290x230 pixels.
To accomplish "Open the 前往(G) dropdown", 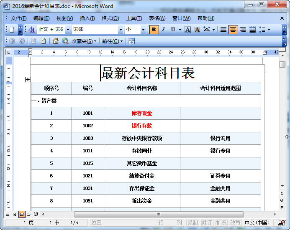I will [x=112, y=41].
